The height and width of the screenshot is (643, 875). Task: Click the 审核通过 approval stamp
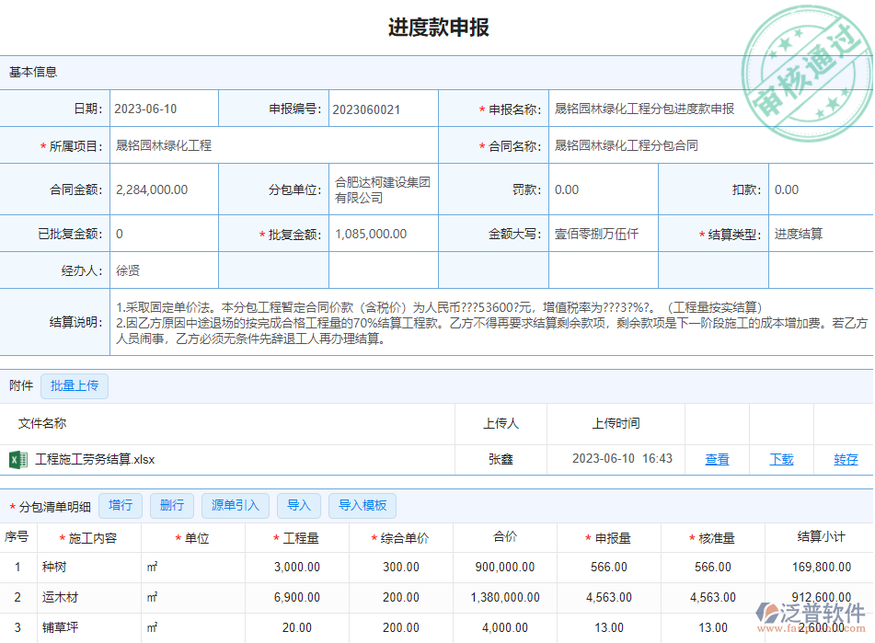click(x=805, y=73)
